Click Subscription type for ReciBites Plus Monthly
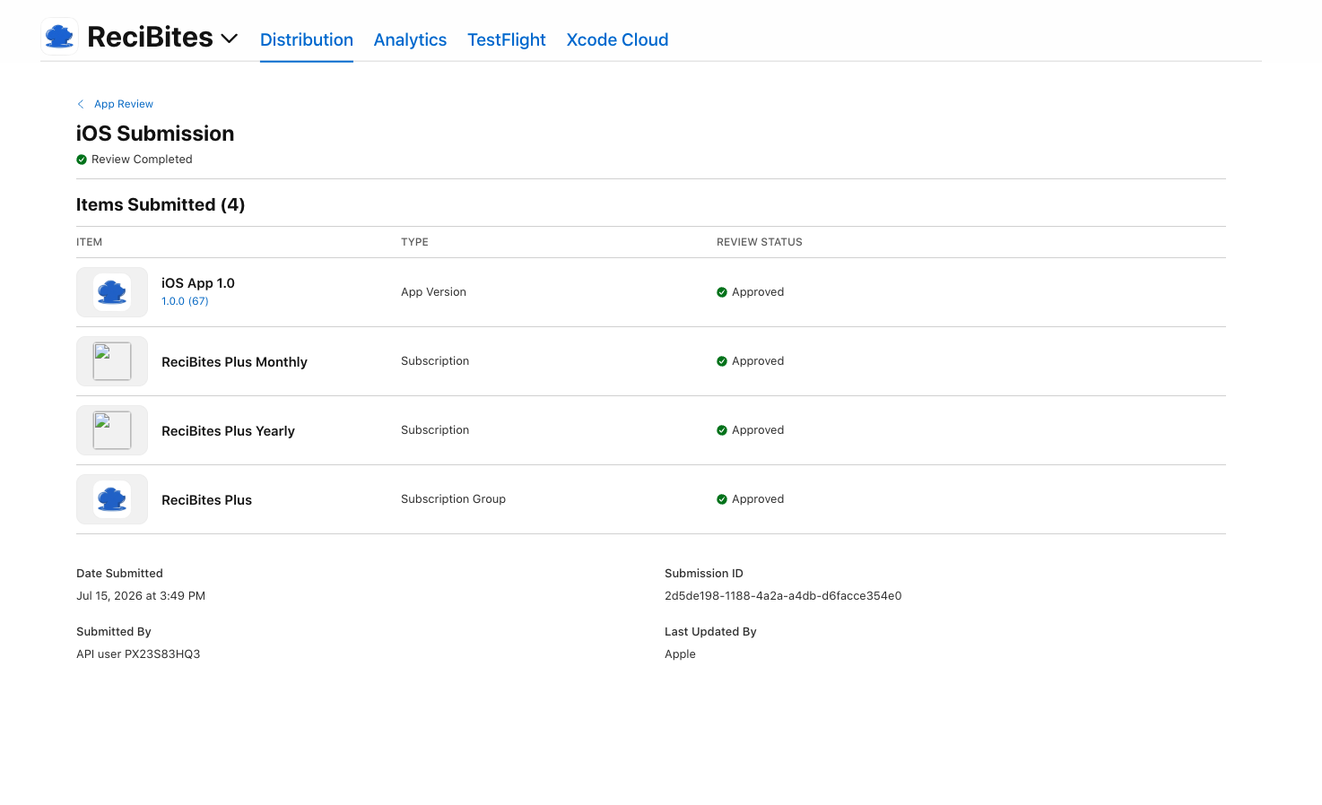 tap(435, 361)
